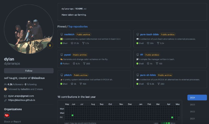The width and height of the screenshot is (209, 124).
Task: Click the dylan.araps@gmail.com email link
Action: coord(21,96)
